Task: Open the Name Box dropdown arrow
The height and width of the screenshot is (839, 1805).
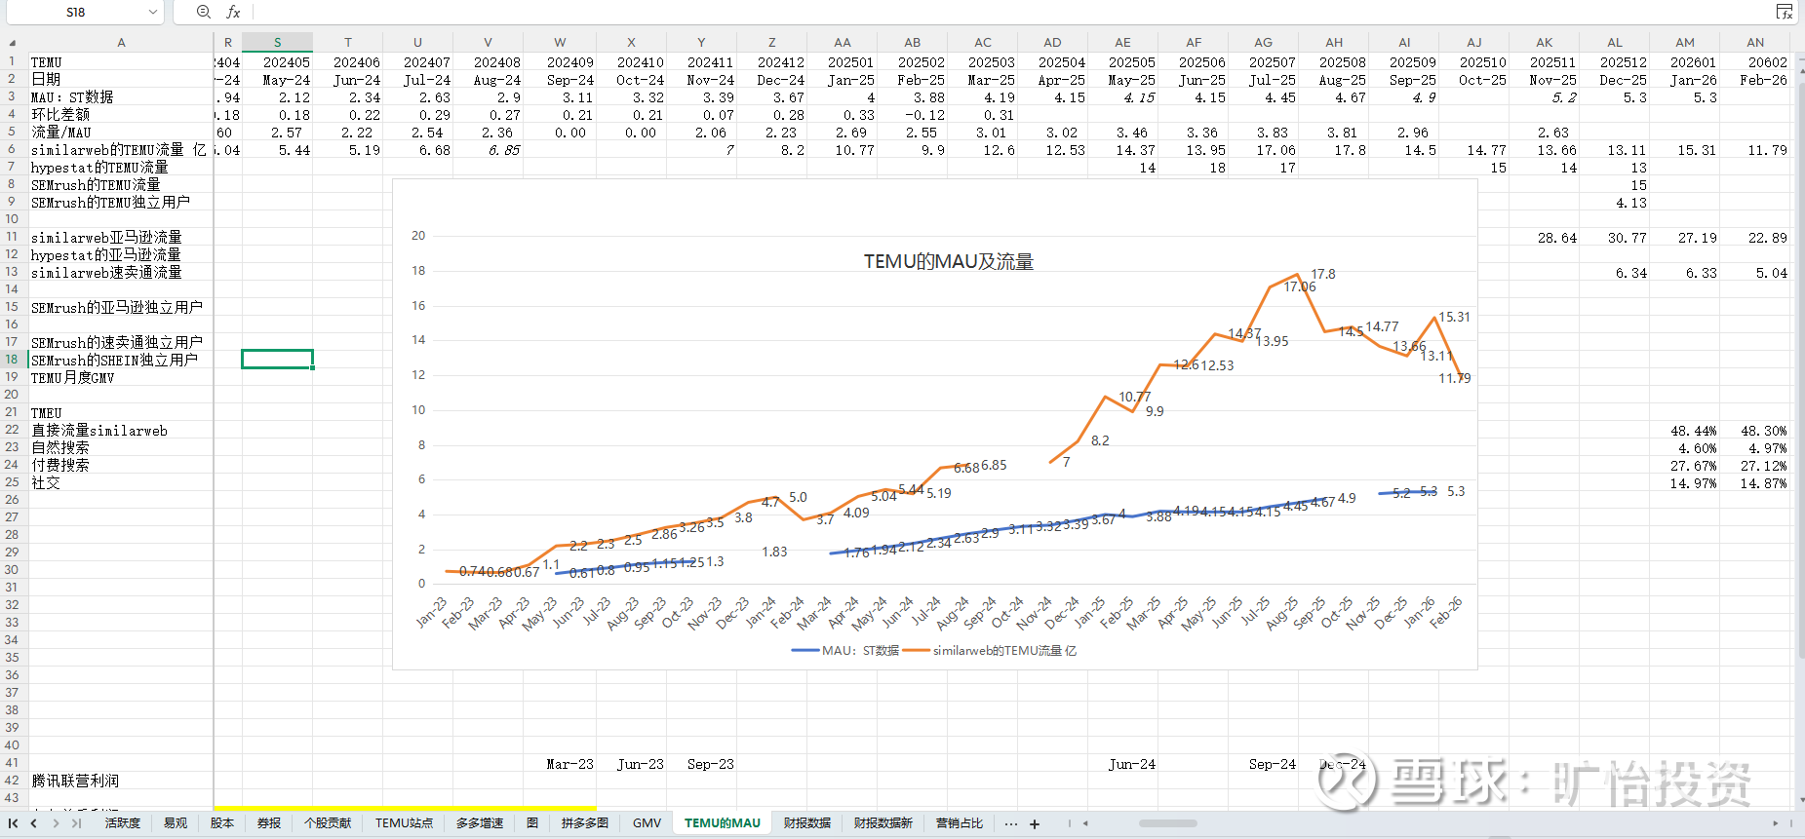Action: tap(153, 12)
